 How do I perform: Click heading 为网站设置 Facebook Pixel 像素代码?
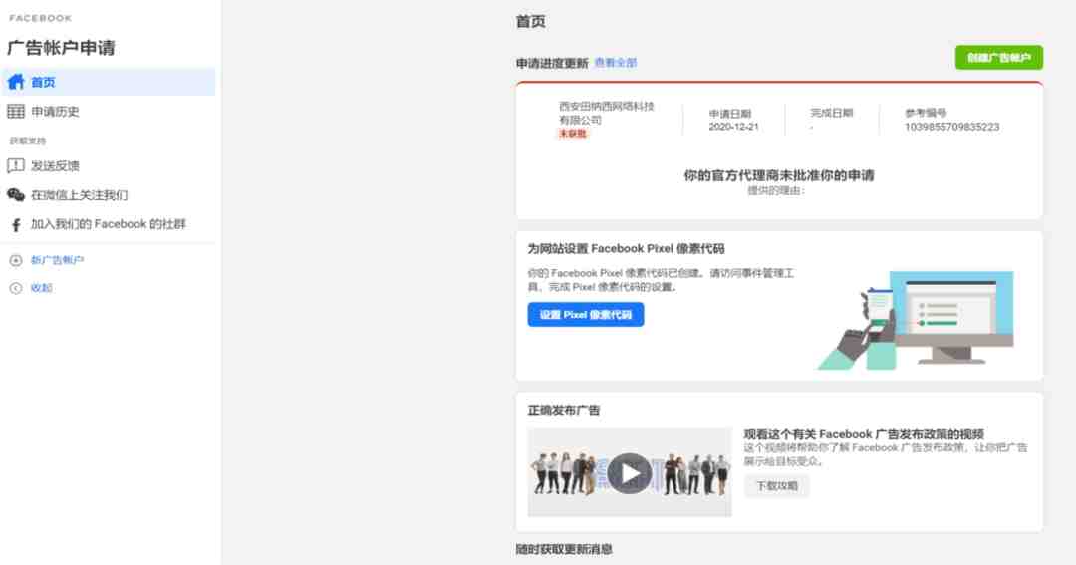point(626,248)
